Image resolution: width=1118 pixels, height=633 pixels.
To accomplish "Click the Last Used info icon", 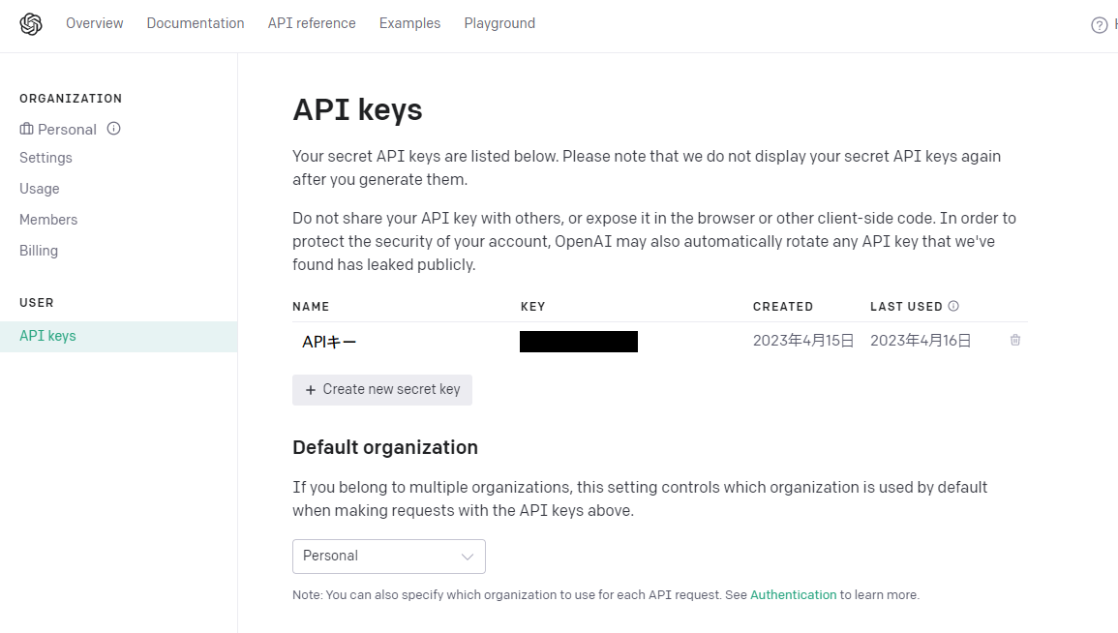I will pos(953,306).
